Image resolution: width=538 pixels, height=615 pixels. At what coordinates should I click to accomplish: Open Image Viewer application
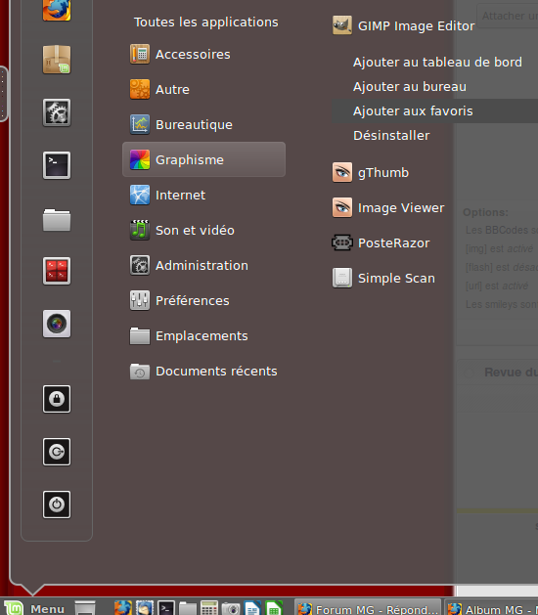click(x=388, y=208)
